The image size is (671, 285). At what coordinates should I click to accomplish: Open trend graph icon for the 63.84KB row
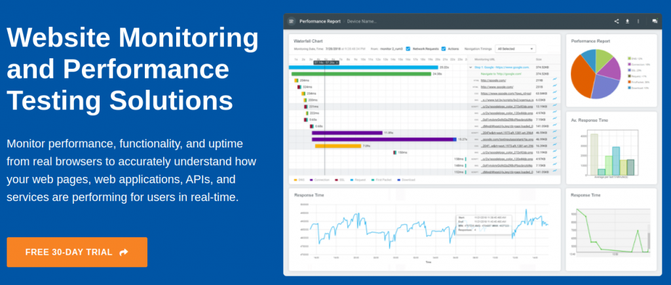click(555, 92)
